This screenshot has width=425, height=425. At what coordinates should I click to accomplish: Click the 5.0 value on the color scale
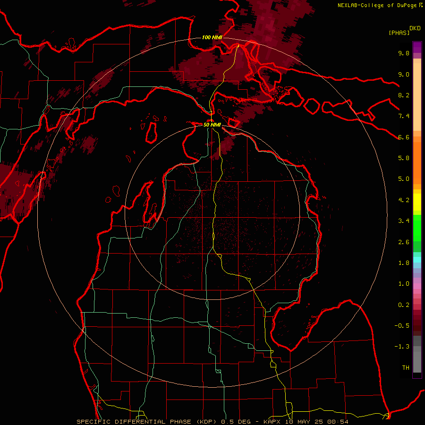coord(404,179)
